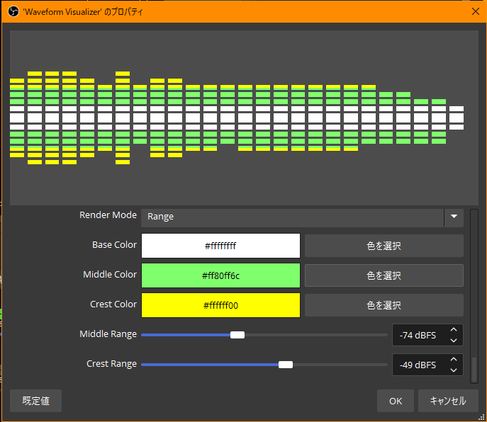
Task: Reset settings with the 既定値 button
Action: [35, 401]
